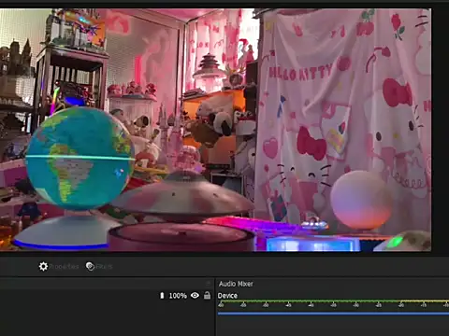449x336 pixels.
Task: Click the 100% battery level text
Action: tap(178, 296)
